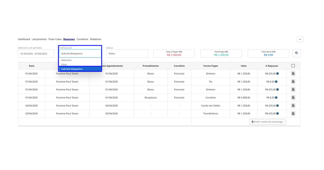The height and width of the screenshot is (170, 324).
Task: Click the Procedimento column header
Action: pos(151,66)
